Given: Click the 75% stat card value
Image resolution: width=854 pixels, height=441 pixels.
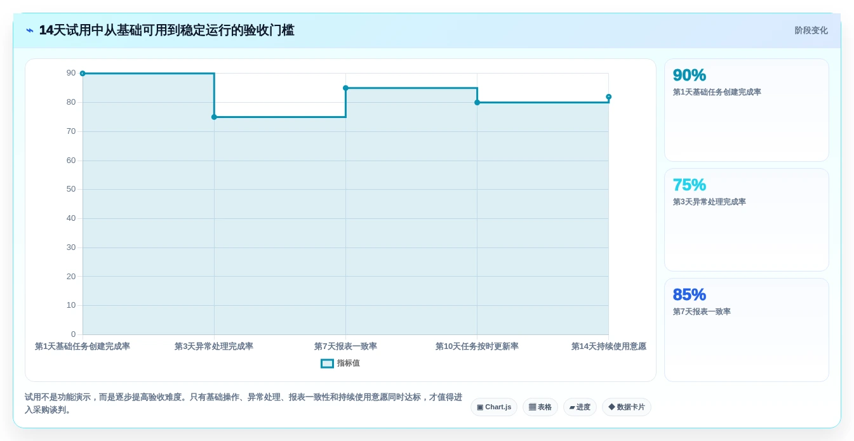Looking at the screenshot, I should coord(690,185).
